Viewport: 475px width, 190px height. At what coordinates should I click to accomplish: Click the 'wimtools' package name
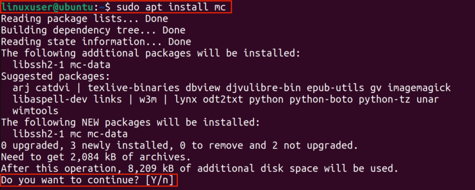pos(36,111)
